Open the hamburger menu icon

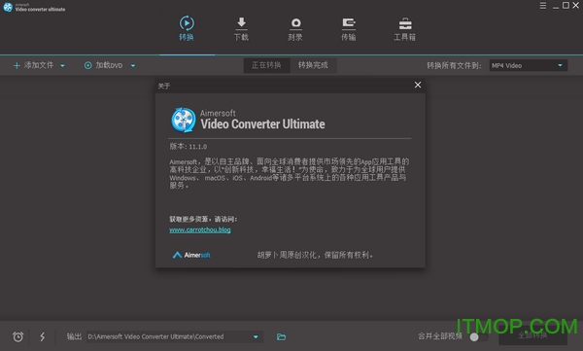tap(543, 6)
